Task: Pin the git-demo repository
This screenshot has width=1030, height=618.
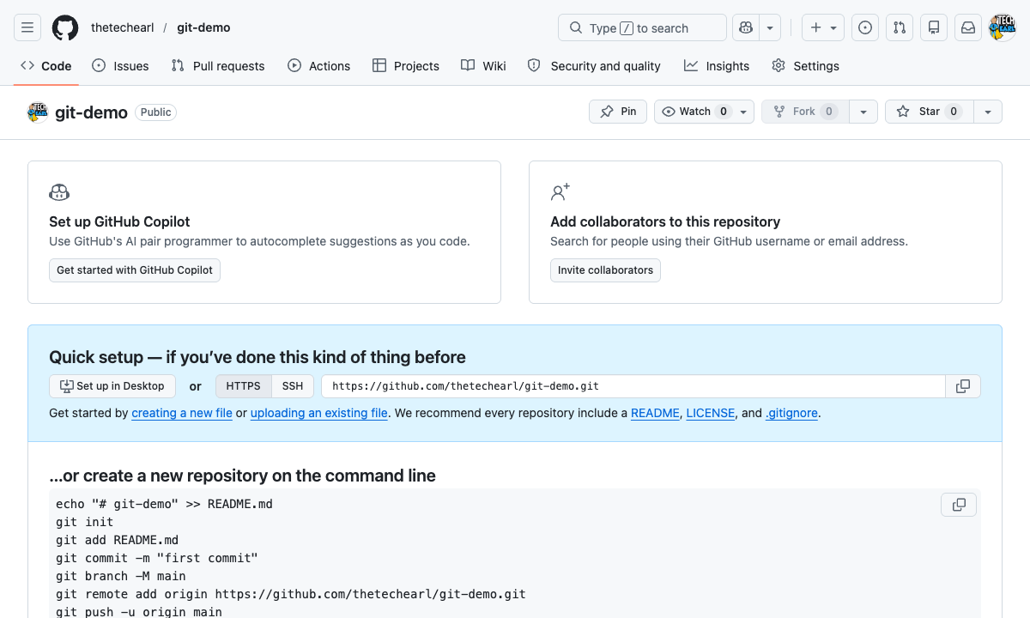Action: pyautogui.click(x=618, y=112)
